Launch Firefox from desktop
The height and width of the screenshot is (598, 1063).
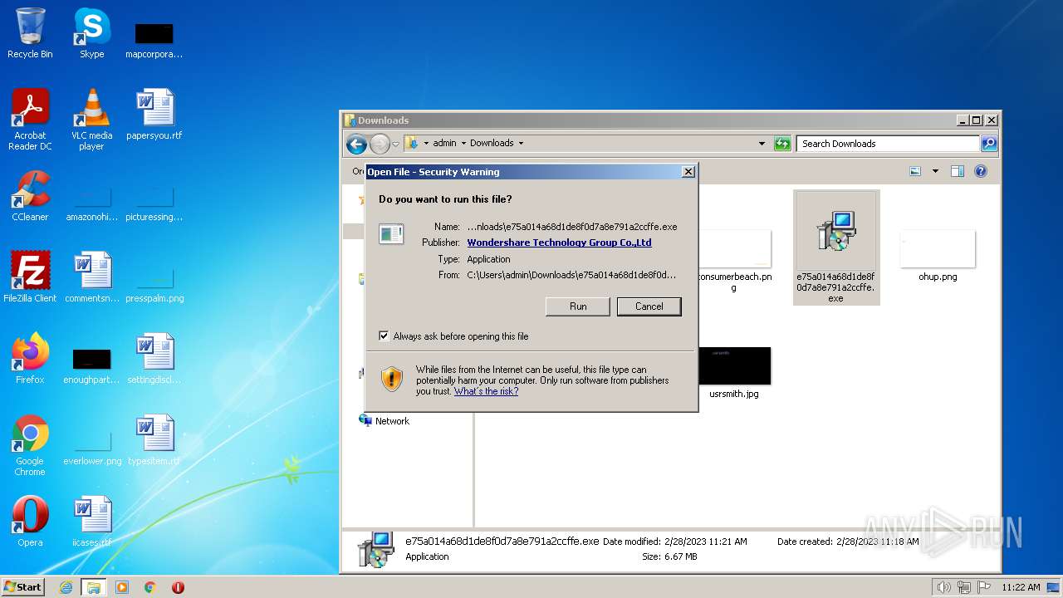30,359
